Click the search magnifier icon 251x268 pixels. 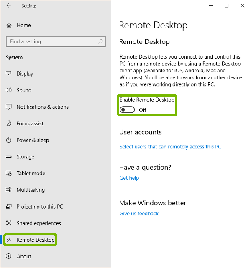click(100, 41)
